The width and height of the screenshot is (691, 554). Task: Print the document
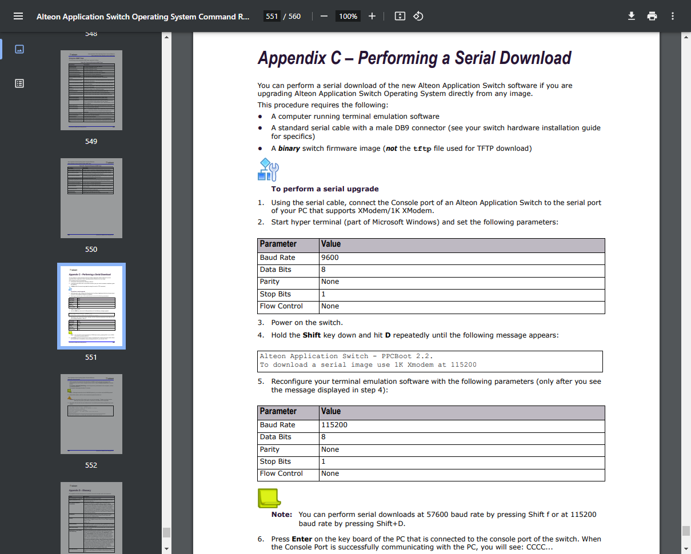(652, 16)
